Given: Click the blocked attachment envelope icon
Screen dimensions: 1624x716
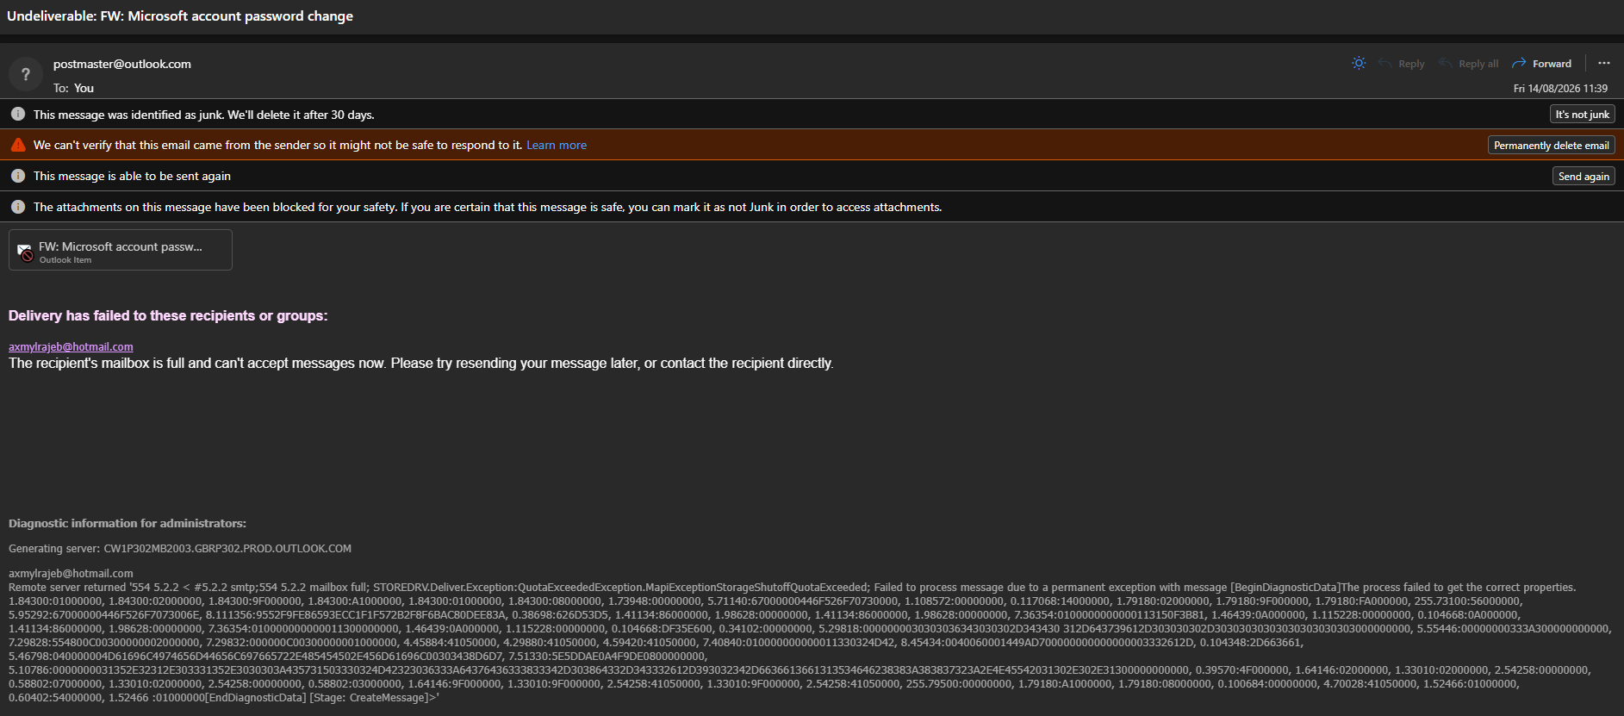Looking at the screenshot, I should (25, 252).
